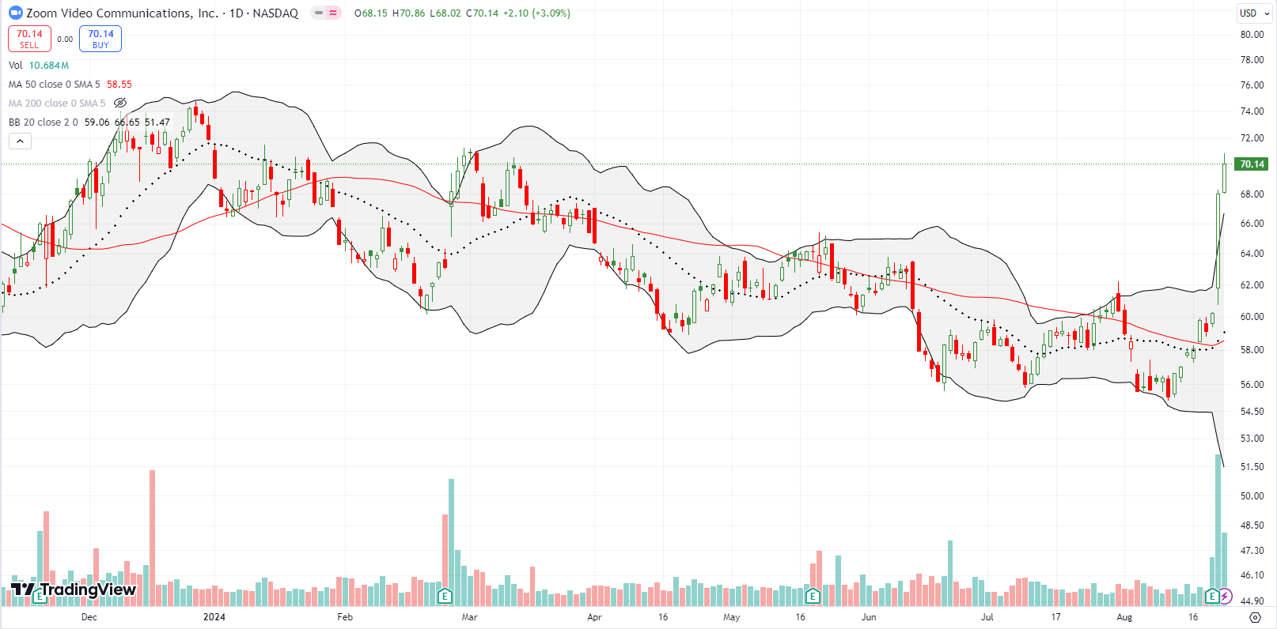Click the 0.00 spread value
The image size is (1277, 629).
click(x=65, y=40)
